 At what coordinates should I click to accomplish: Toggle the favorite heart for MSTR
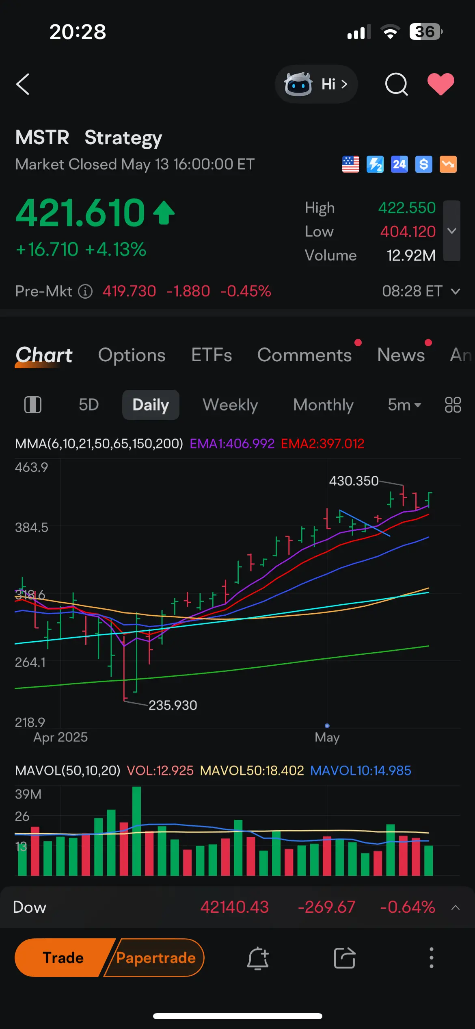pos(441,84)
